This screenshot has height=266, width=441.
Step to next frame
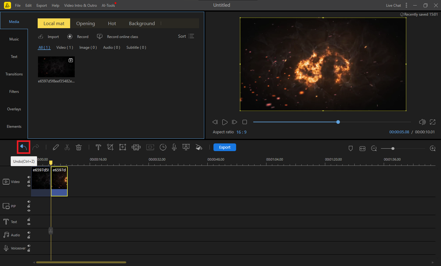tap(235, 122)
